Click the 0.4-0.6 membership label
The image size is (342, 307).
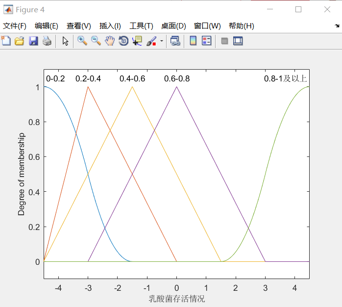coord(132,78)
